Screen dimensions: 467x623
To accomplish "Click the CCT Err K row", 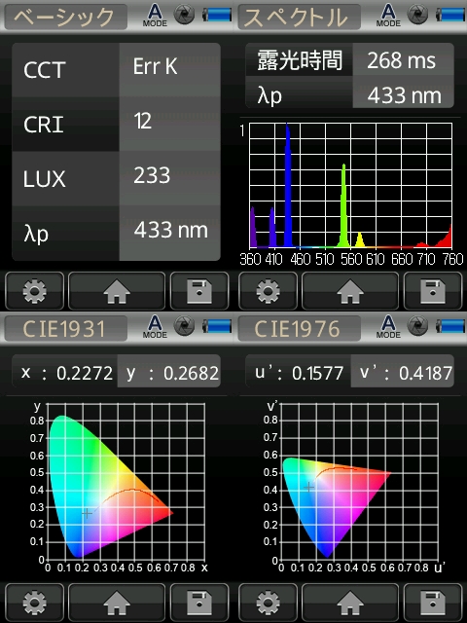I will [x=116, y=69].
